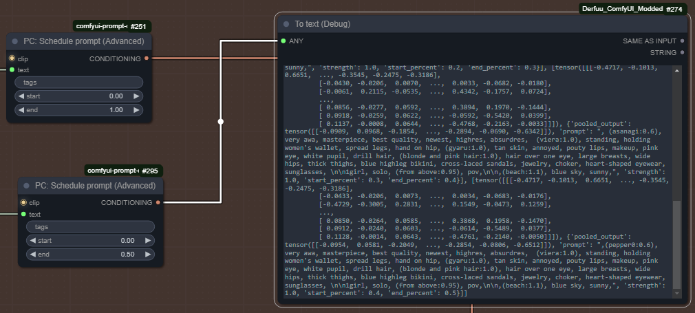
Task: Click the green text input port on node #295
Action: tap(23, 214)
